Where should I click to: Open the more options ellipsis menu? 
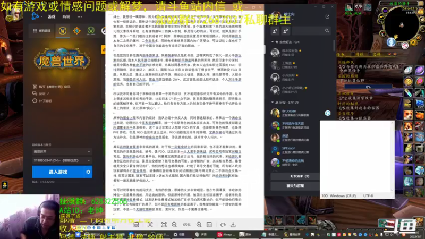coord(79,17)
